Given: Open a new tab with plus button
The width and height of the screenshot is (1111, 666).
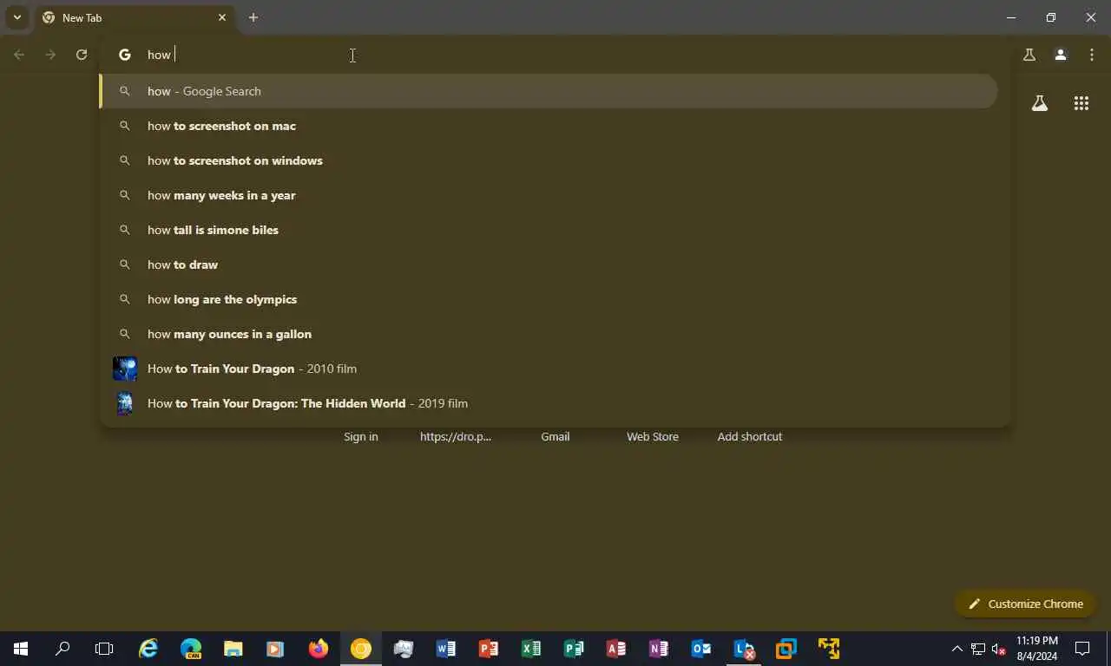Looking at the screenshot, I should tap(253, 17).
